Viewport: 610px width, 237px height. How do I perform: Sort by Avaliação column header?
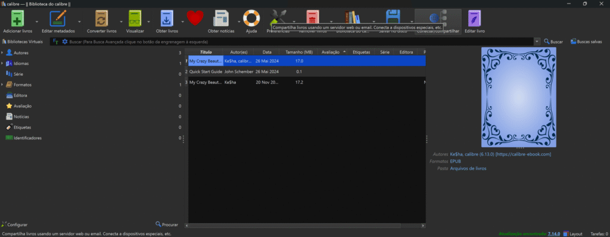pyautogui.click(x=332, y=52)
